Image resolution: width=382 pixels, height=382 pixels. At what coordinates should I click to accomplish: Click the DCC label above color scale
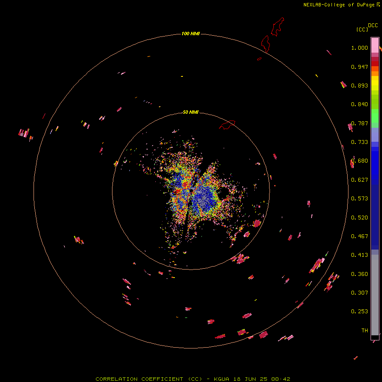point(373,25)
